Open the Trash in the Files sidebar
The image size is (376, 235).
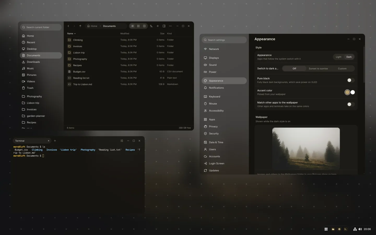[x=41, y=88]
